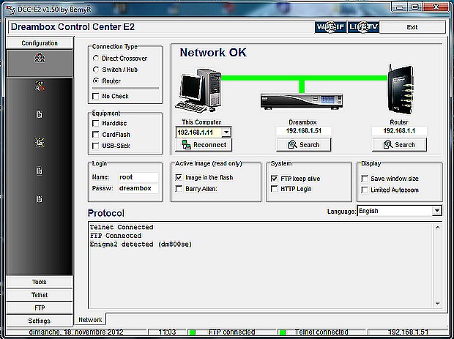The height and width of the screenshot is (339, 454).
Task: Click the second sidebar icon with red mark
Action: pyautogui.click(x=40, y=87)
